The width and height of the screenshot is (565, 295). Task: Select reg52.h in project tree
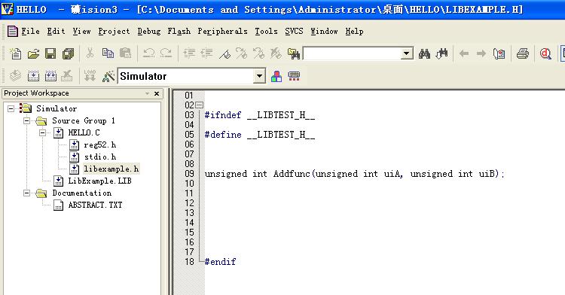(99, 145)
